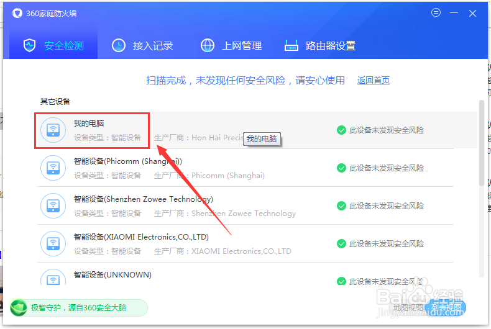Viewport: 491px width, 329px height.
Task: Switch to the 接入记录 tab
Action: [142, 46]
